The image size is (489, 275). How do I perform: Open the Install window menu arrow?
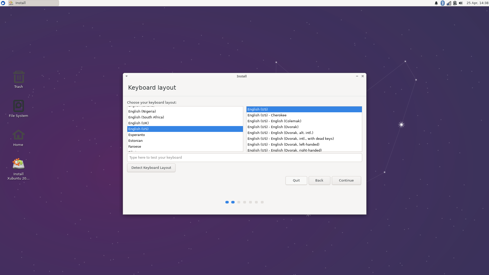[x=127, y=76]
